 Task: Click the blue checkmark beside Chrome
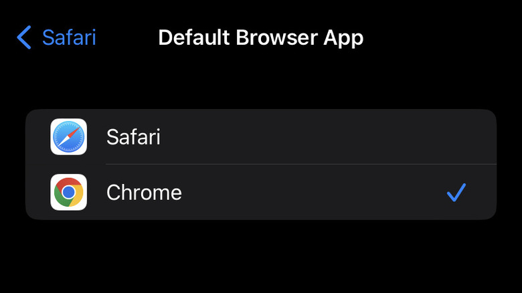tap(456, 193)
